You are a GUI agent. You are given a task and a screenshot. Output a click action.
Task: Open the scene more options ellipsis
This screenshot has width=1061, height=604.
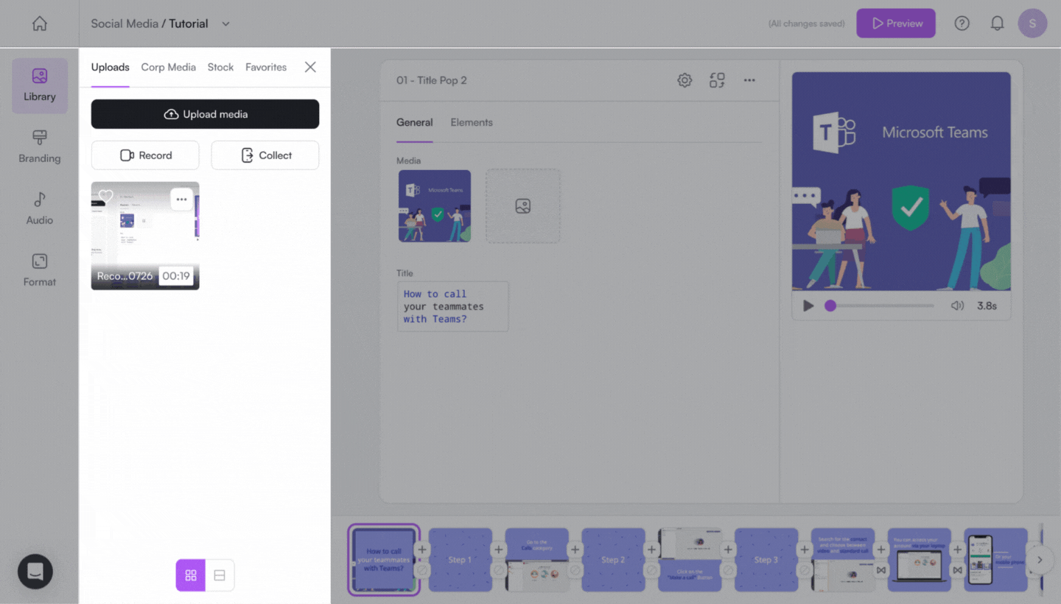click(749, 80)
